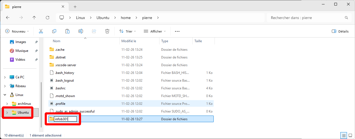Viewport: 355px width, 139px height.
Task: Select Vidéos in the sidebar
Action: [20, 60]
